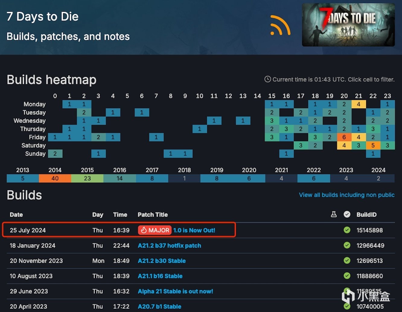Click the date '20 November 2023'
This screenshot has width=402, height=312.
tap(36, 261)
